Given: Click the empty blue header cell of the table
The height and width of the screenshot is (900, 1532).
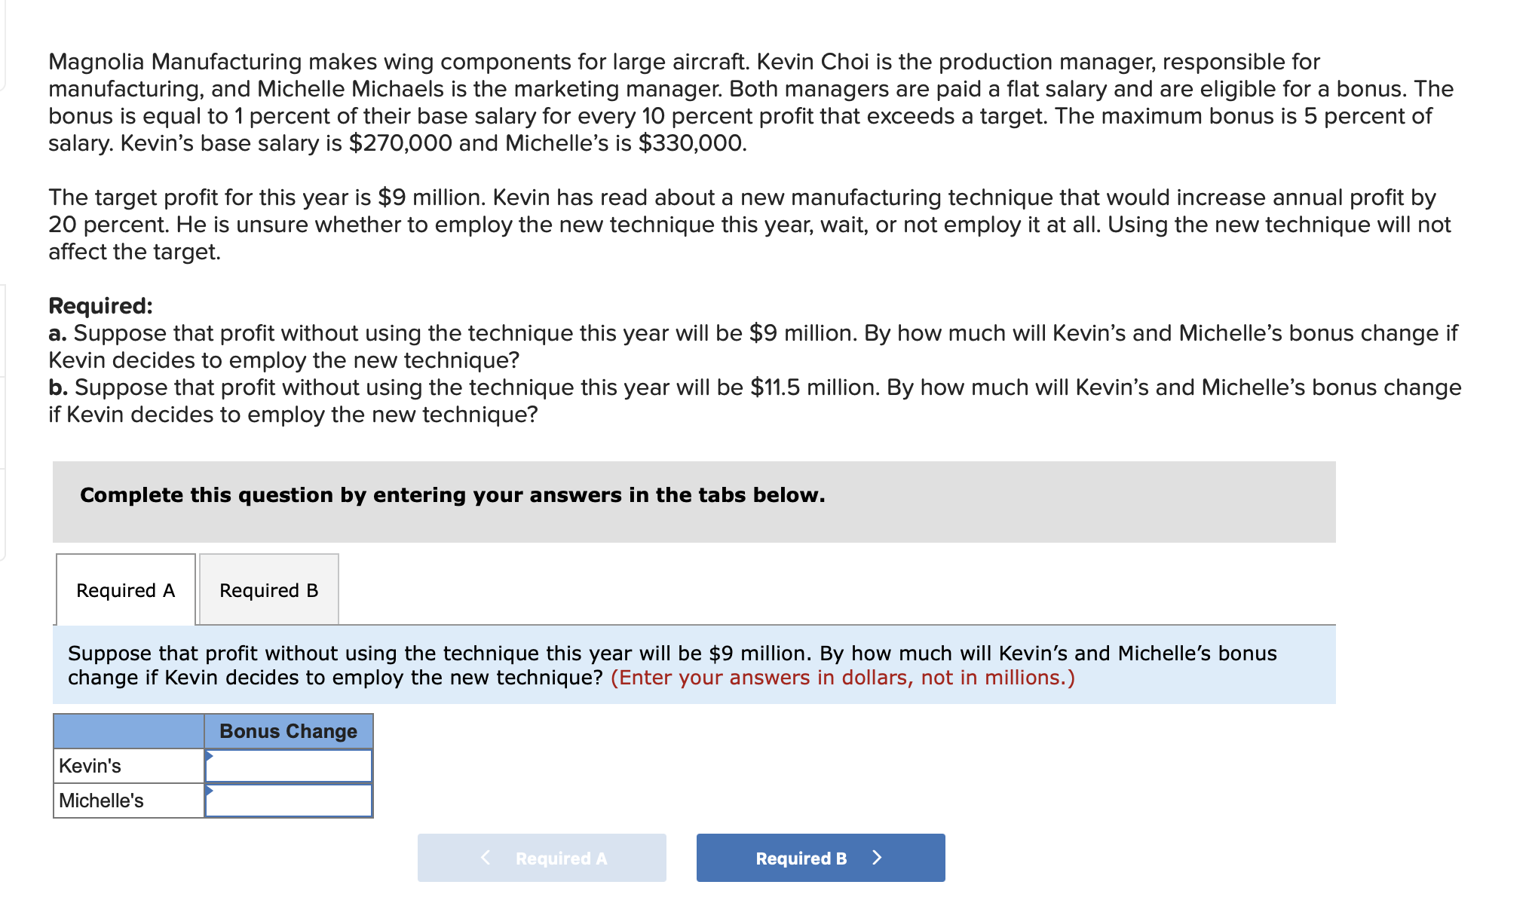Looking at the screenshot, I should coord(128,730).
